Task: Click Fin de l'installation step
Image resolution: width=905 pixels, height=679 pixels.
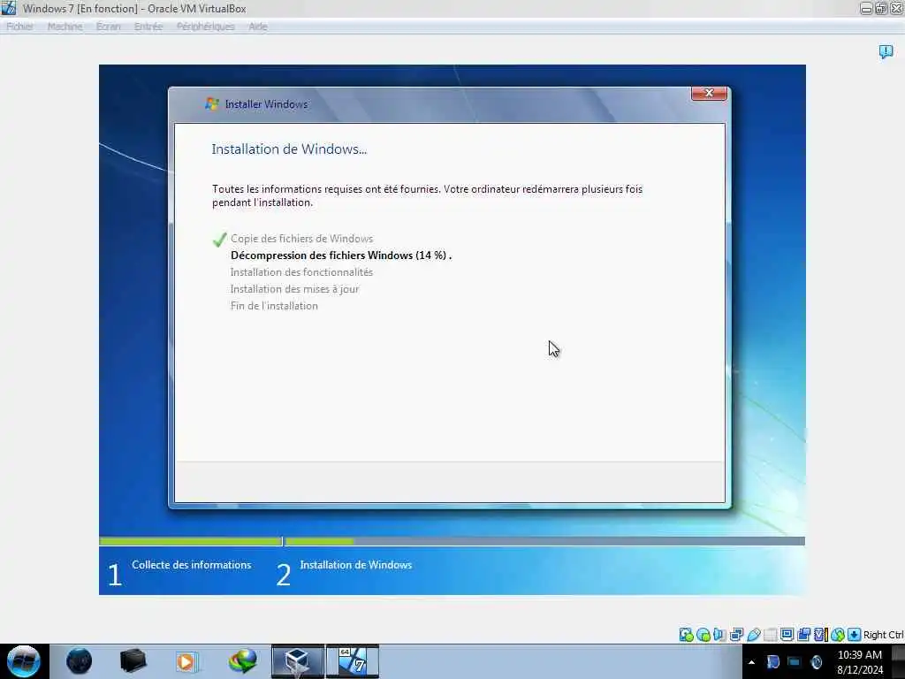Action: [x=274, y=305]
